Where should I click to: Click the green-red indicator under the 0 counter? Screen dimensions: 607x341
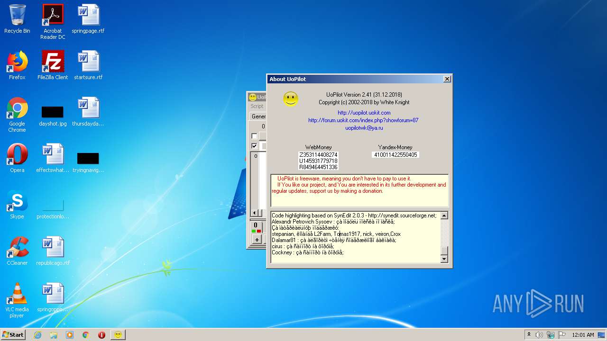[x=257, y=231]
